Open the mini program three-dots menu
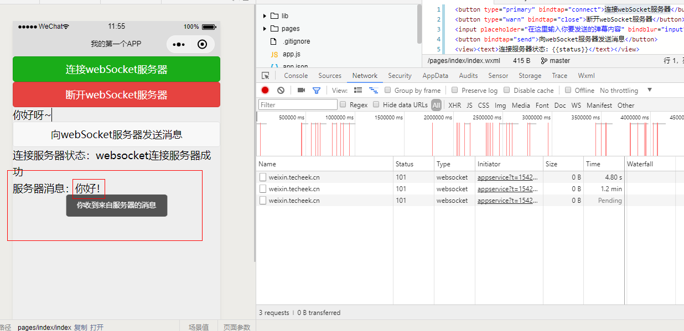The image size is (684, 331). click(x=179, y=44)
